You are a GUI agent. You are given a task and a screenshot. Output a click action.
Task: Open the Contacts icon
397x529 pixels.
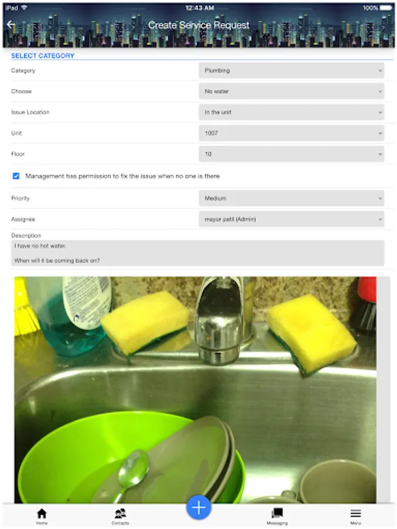(x=120, y=514)
